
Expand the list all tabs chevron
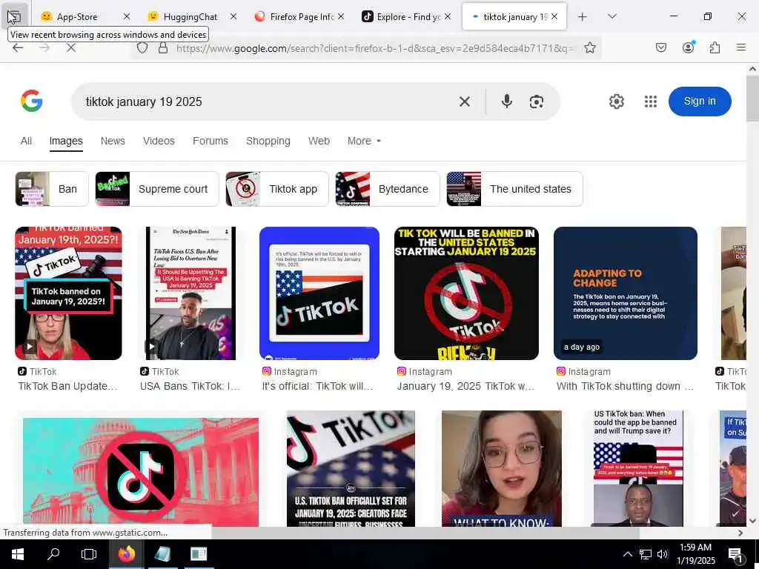(611, 16)
